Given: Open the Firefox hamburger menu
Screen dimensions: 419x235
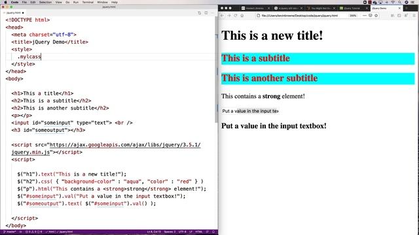Looking at the screenshot, I should [x=414, y=16].
